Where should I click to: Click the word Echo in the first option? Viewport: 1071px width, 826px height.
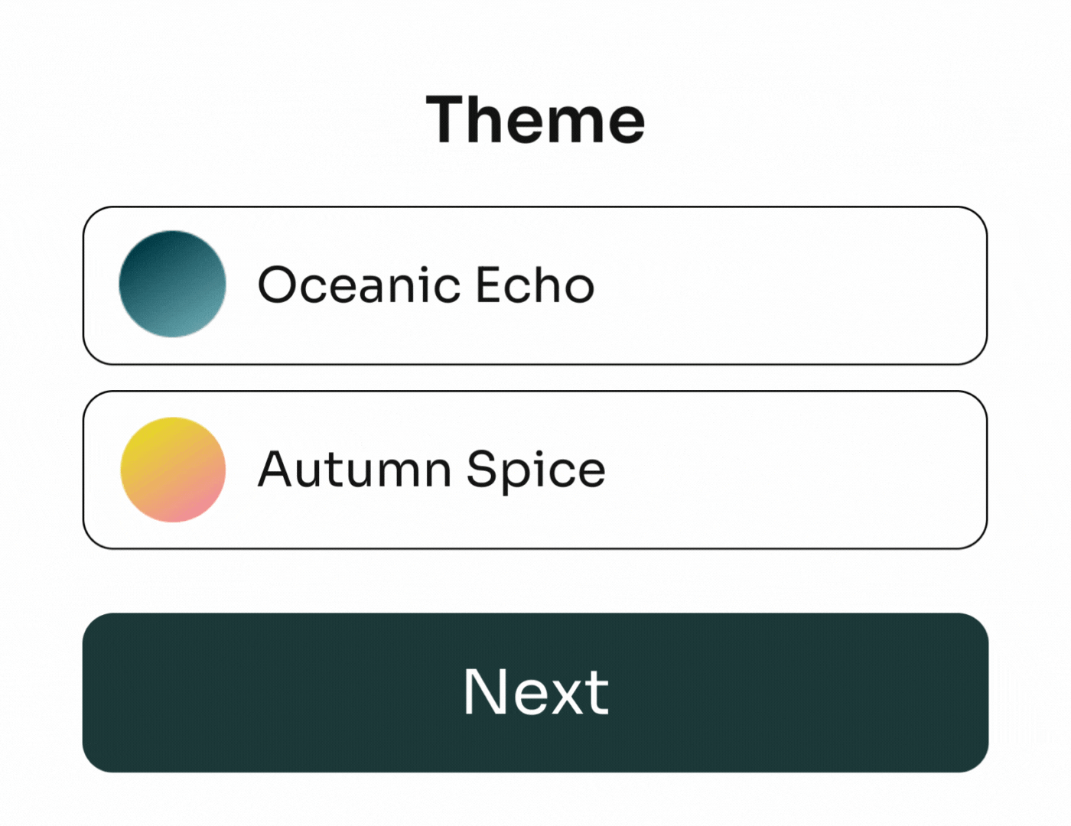[535, 285]
